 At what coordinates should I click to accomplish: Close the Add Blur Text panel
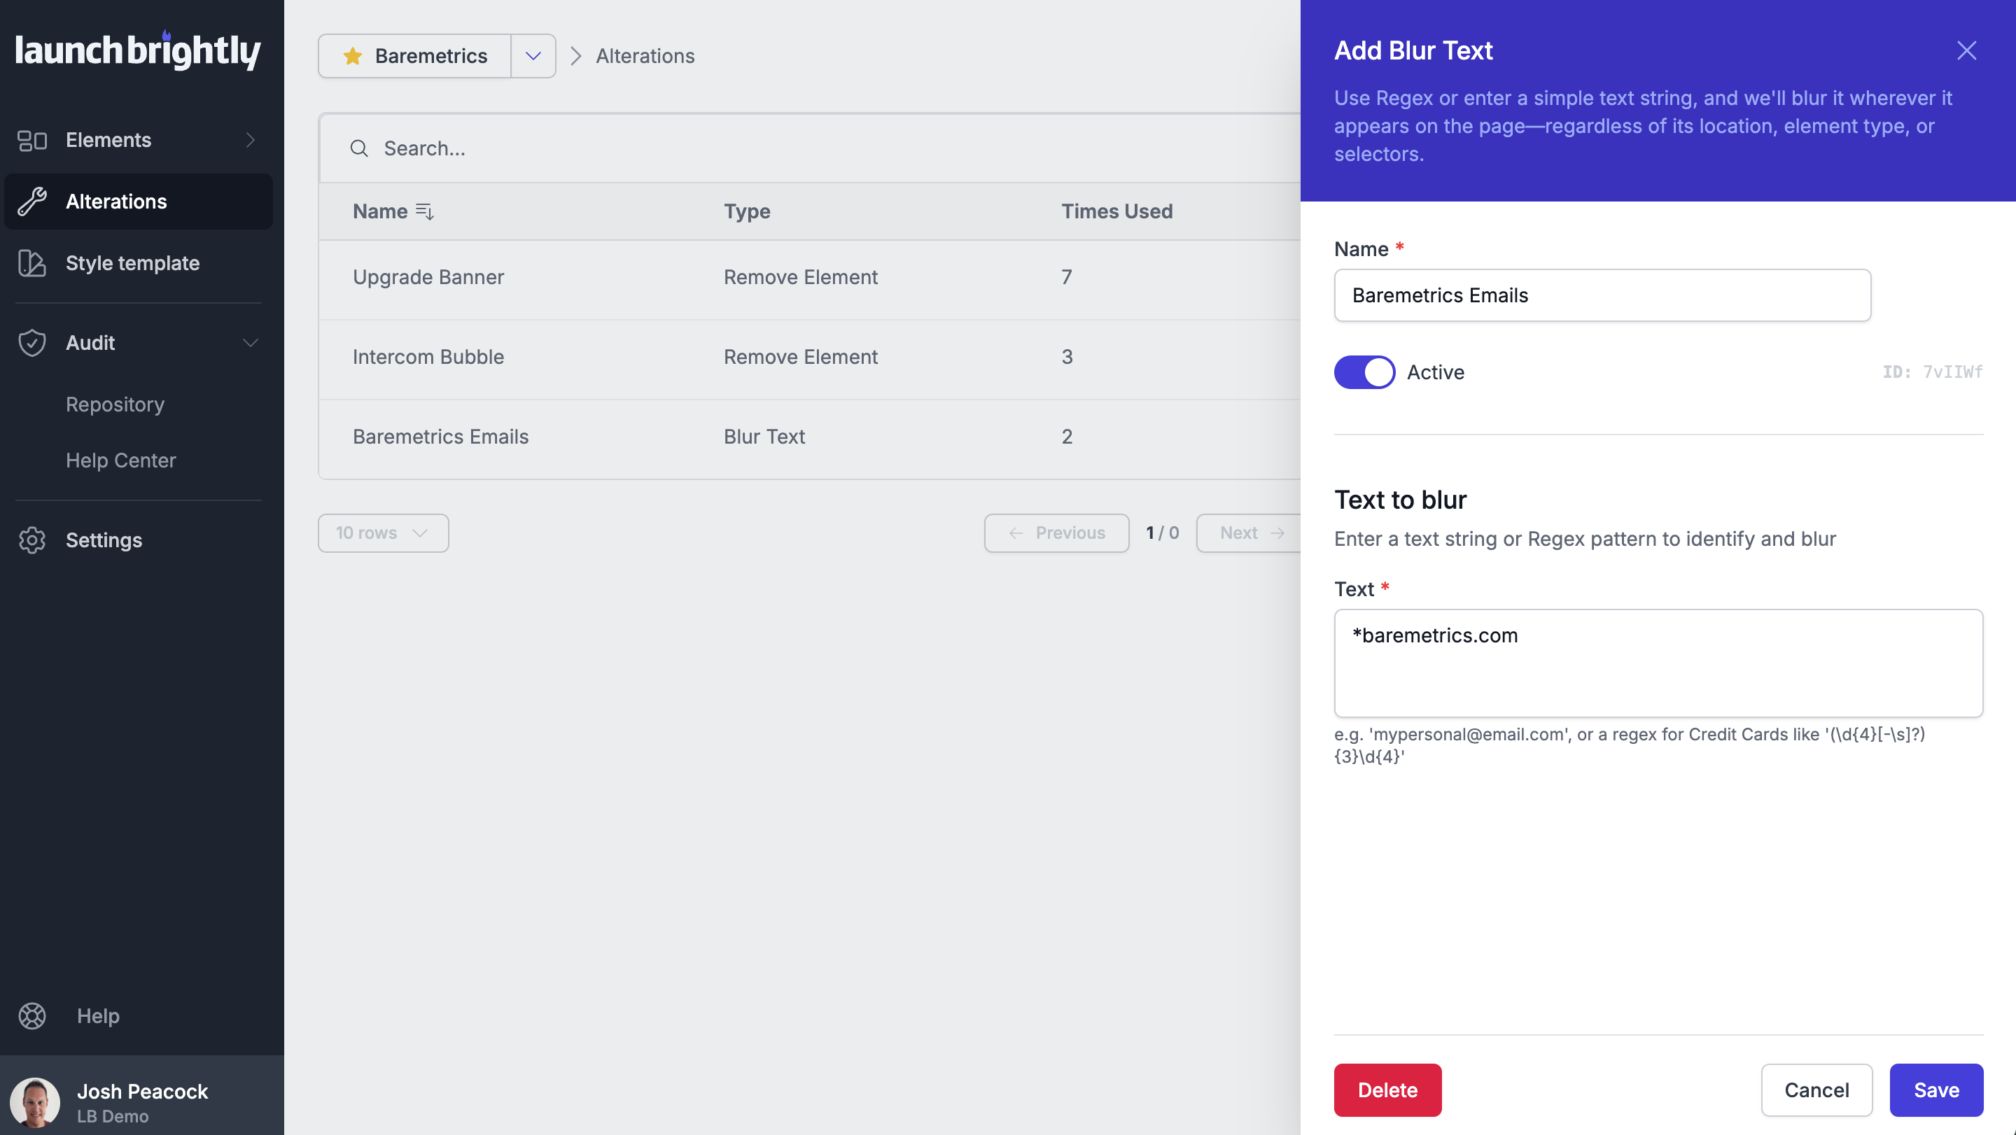pos(1966,51)
